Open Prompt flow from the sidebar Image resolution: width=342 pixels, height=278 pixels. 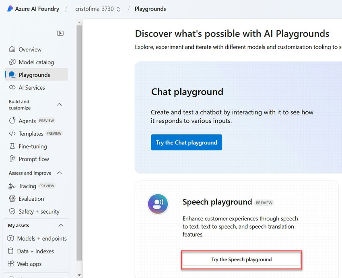(32, 159)
